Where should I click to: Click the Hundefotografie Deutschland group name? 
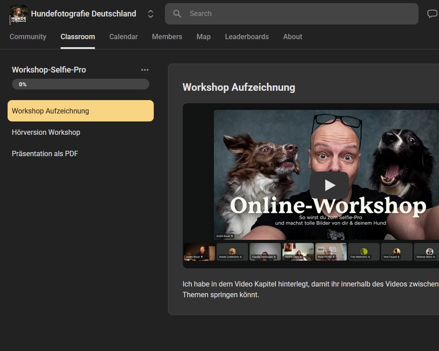click(83, 14)
